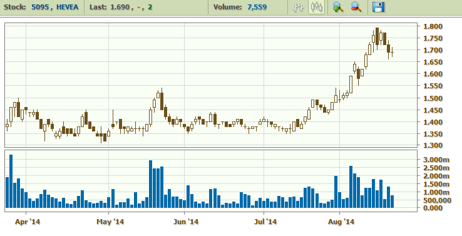Save chart using the floppy disk icon
This screenshot has width=462, height=236.
click(x=378, y=7)
